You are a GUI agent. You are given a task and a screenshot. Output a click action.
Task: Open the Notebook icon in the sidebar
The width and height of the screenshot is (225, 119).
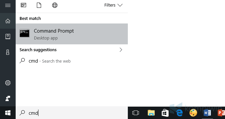pos(8,37)
